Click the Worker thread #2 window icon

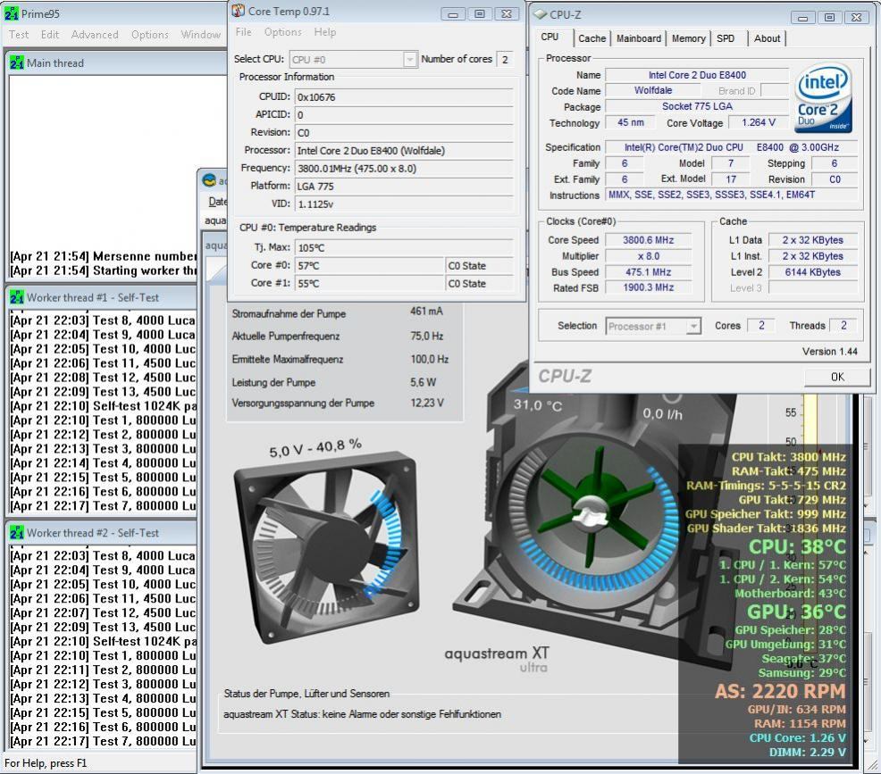point(17,533)
